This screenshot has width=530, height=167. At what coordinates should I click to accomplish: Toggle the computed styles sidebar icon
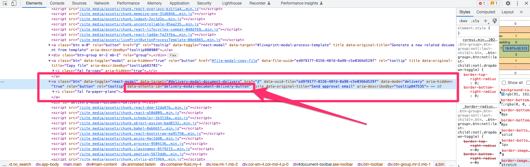point(495,21)
